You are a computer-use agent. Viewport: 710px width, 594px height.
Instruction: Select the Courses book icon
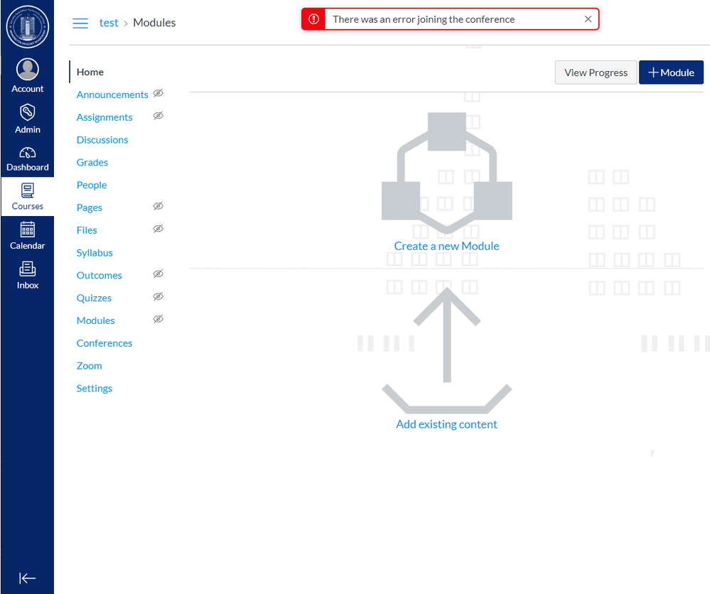(x=28, y=190)
